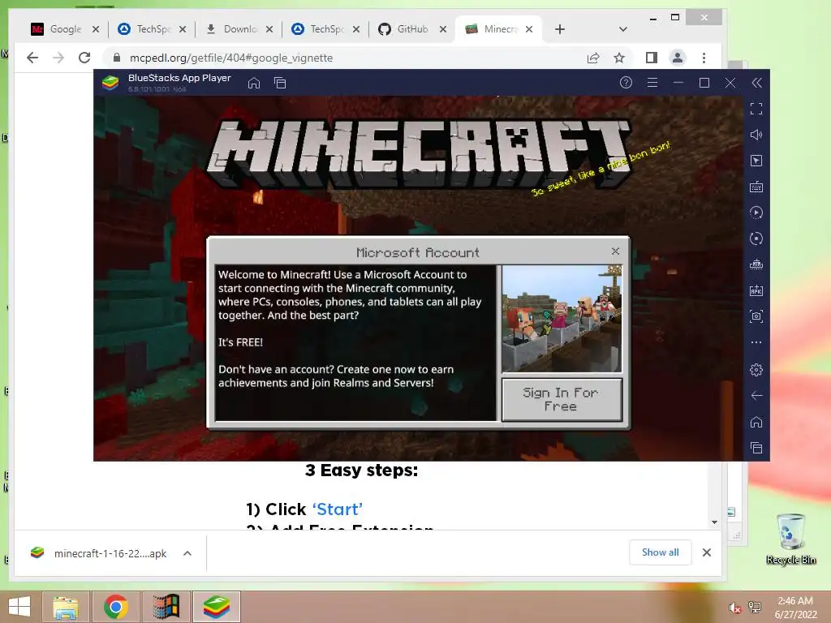831x623 pixels.
Task: Click the lock icon beside the URL
Action: click(x=117, y=58)
